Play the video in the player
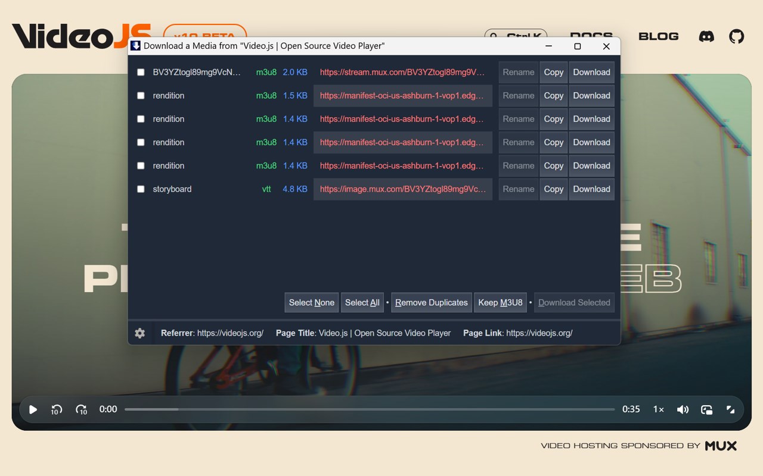The width and height of the screenshot is (763, 476). click(33, 409)
